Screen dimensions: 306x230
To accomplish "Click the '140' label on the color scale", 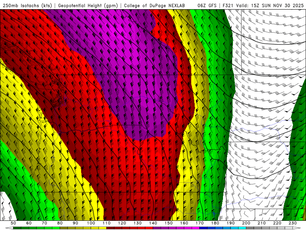I will (x=153, y=223).
